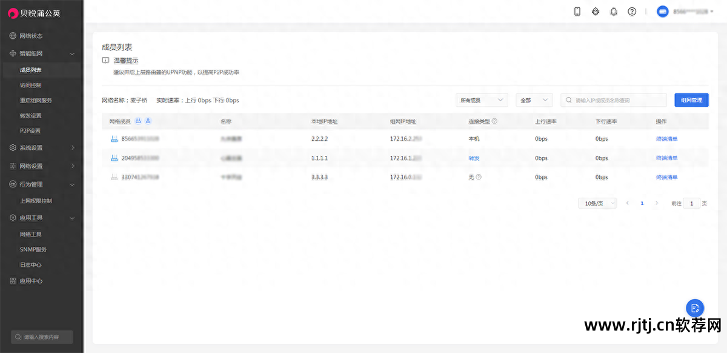This screenshot has height=353, width=727.
Task: Open the 全部 status filter dropdown
Action: coord(534,100)
